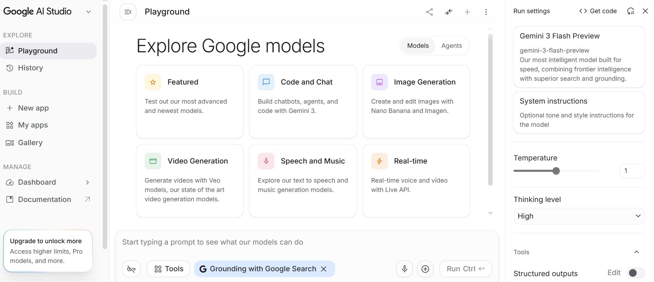Click the gemini-3-flash-preview model ID text
The width and height of the screenshot is (654, 282).
point(554,51)
